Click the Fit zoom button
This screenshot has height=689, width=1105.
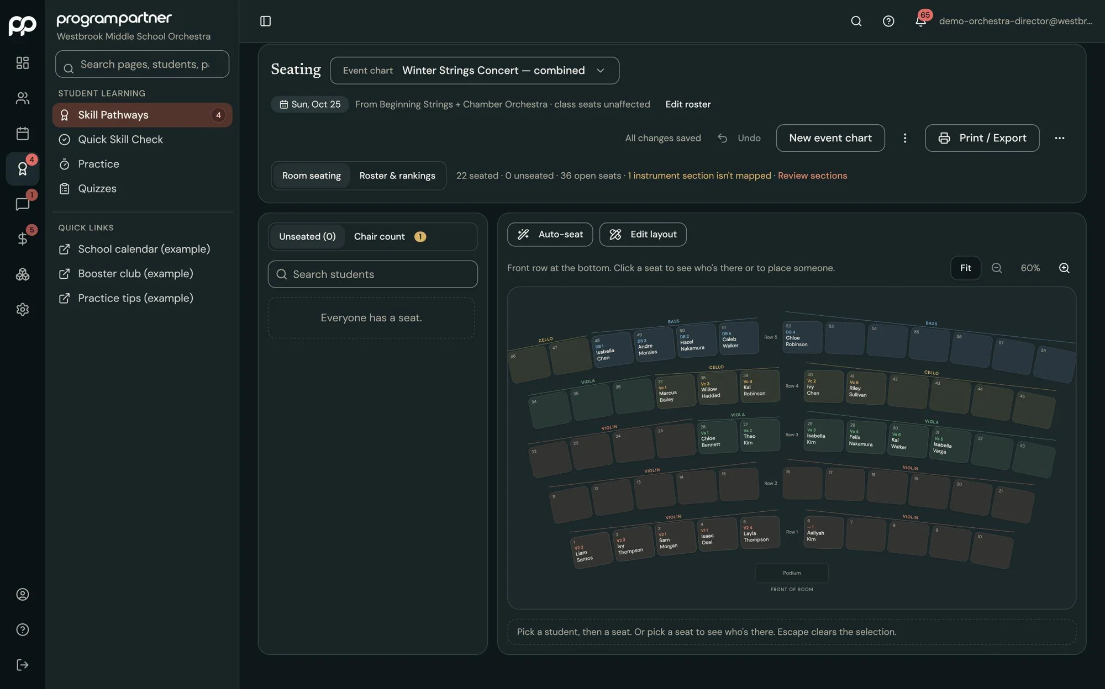tap(965, 268)
